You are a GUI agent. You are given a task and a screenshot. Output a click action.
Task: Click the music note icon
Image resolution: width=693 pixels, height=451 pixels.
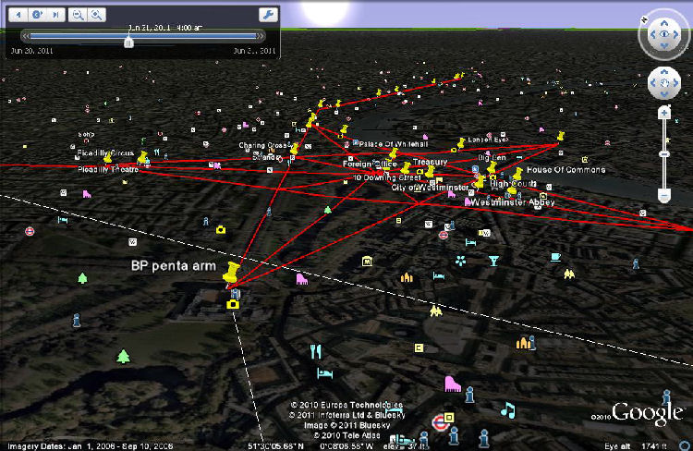pos(508,410)
